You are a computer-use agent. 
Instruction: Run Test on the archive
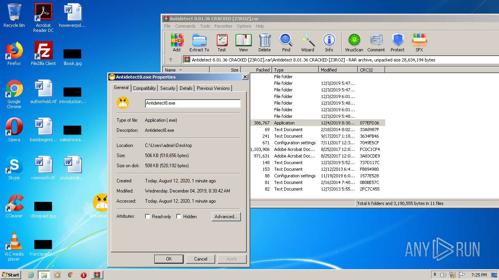(222, 43)
